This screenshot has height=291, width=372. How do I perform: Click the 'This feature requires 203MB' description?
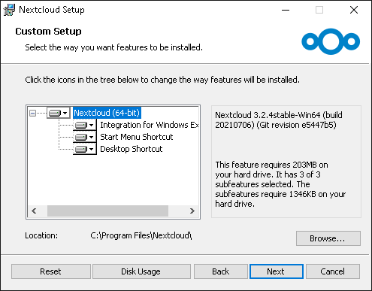(280, 184)
